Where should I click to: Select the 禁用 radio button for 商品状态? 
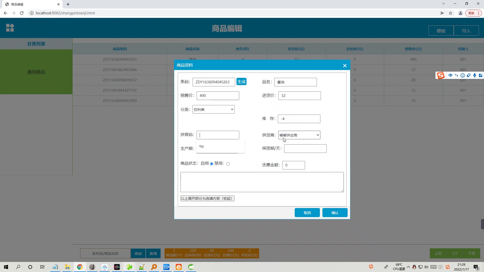click(228, 164)
